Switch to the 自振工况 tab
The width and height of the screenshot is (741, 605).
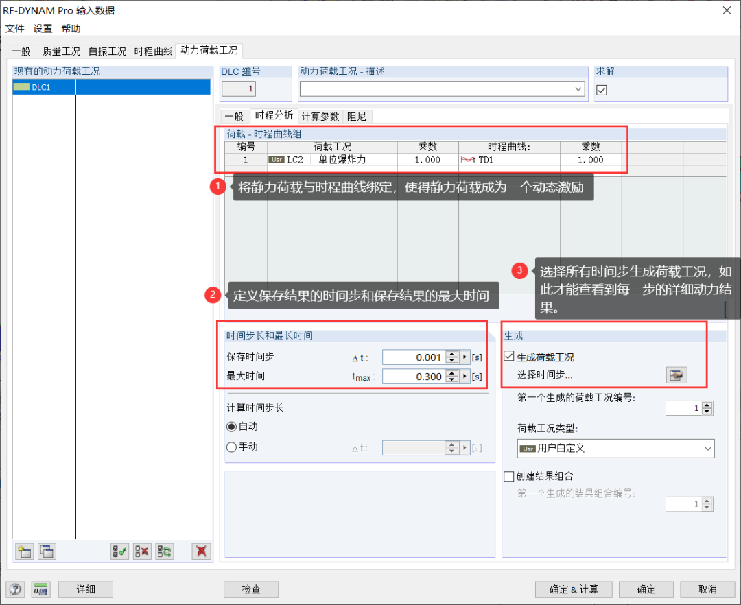click(x=107, y=51)
